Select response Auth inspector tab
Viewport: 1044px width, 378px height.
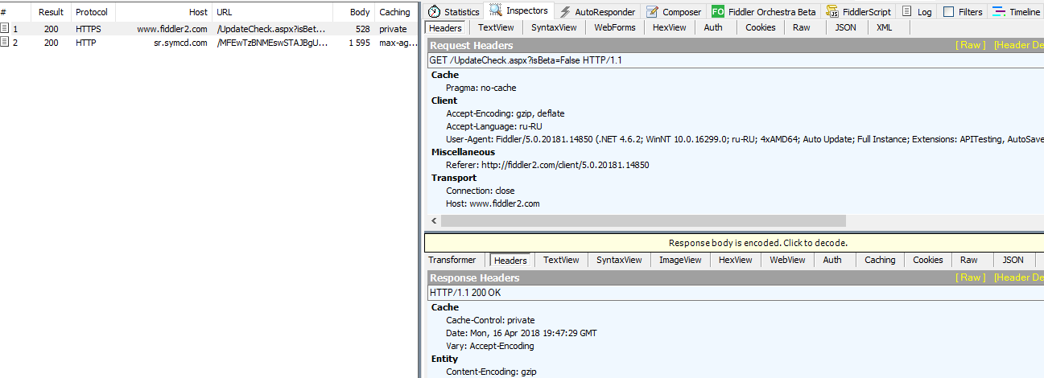[x=832, y=260]
